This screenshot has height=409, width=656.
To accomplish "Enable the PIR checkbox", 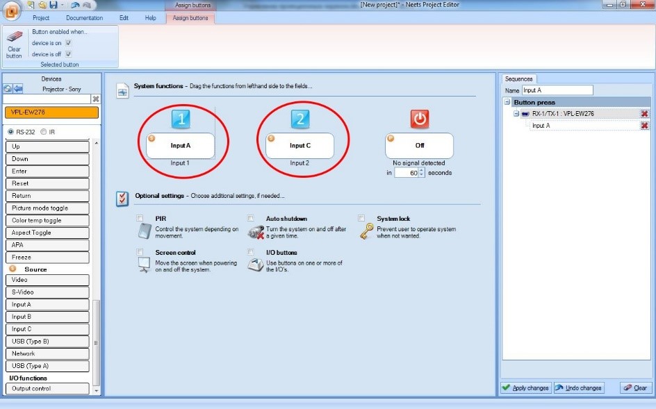I will click(140, 218).
